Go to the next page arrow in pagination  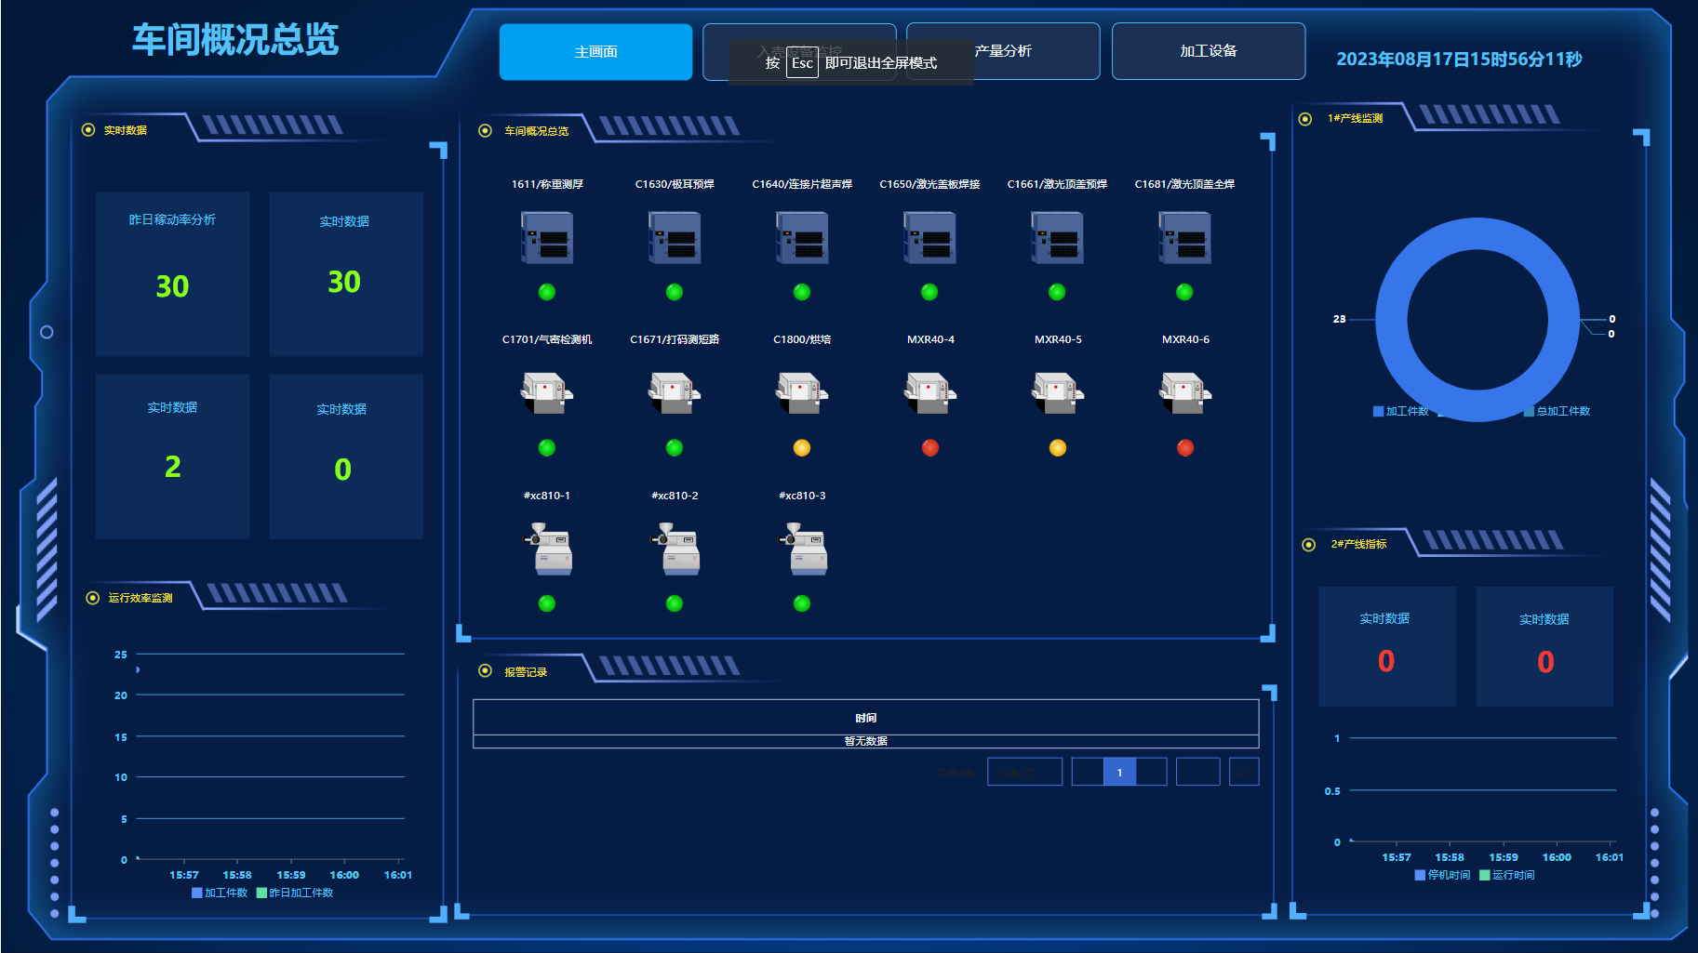(x=1152, y=772)
